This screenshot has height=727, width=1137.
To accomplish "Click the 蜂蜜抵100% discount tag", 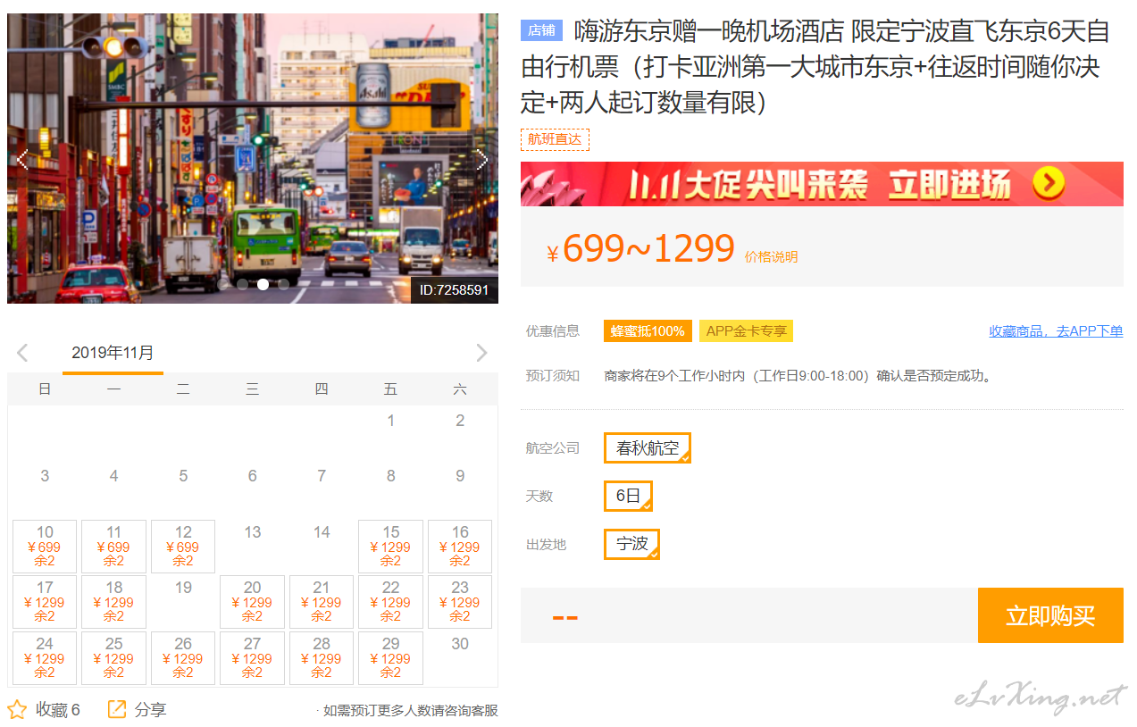I will 648,331.
